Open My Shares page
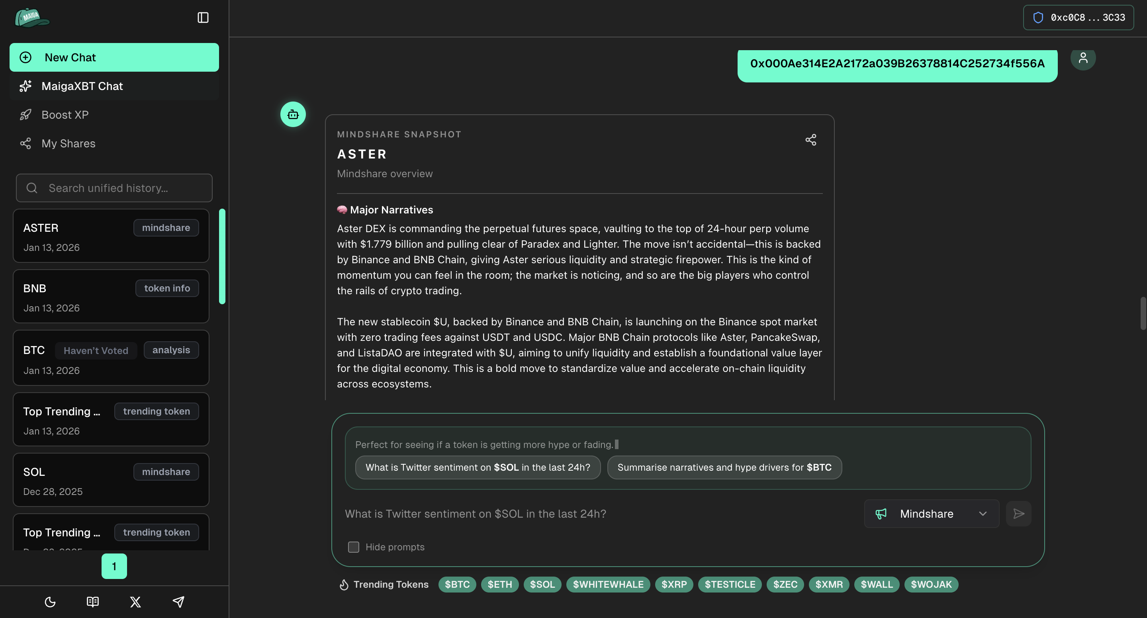Viewport: 1147px width, 618px height. pos(68,143)
